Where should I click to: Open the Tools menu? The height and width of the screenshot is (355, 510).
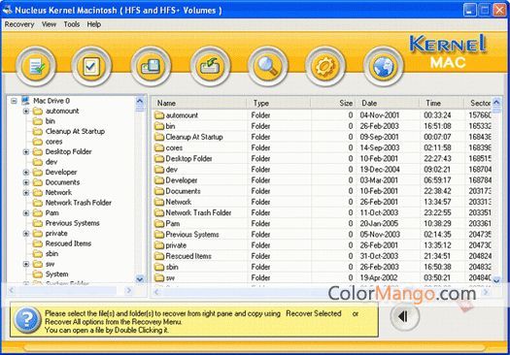tap(72, 24)
